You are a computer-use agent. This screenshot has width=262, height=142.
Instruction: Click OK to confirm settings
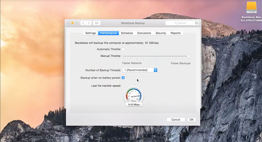click(192, 119)
